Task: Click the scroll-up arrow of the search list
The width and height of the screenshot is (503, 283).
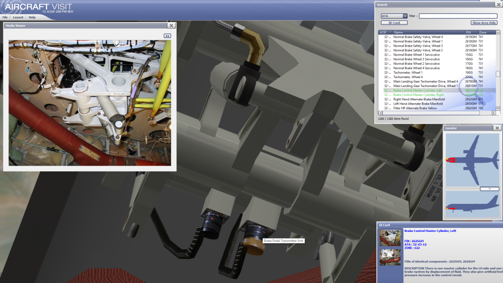Action: click(498, 32)
